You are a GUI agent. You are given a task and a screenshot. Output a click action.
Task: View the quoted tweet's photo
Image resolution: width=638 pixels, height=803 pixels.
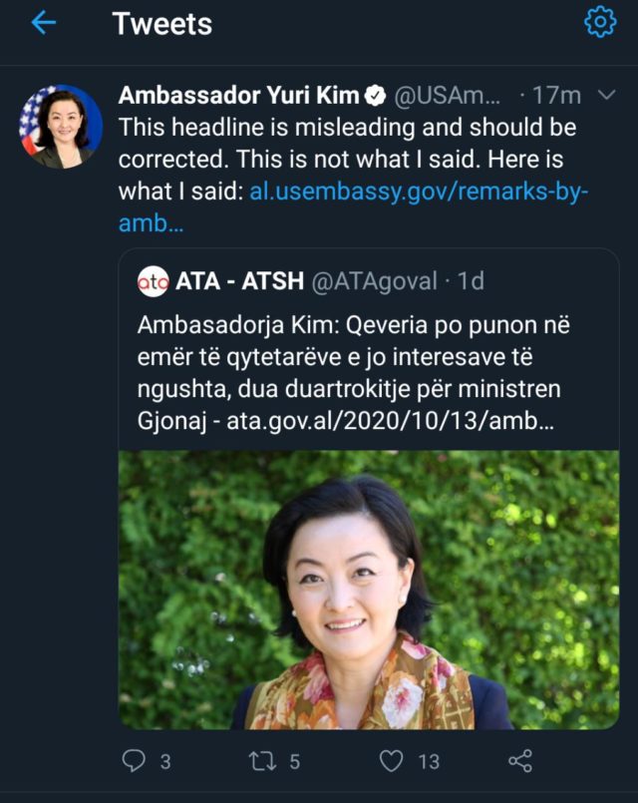(x=369, y=590)
